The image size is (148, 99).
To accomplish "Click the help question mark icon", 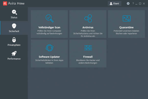I will [133, 4].
